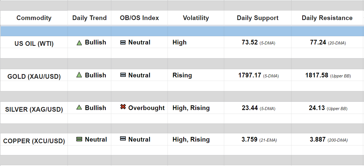This screenshot has width=364, height=166.
Task: Click the green bullish triangle for US Oil
Action: tap(79, 43)
